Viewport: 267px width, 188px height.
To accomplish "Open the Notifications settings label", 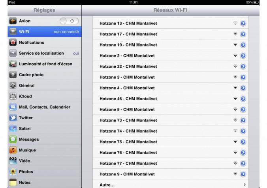I will click(x=32, y=42).
